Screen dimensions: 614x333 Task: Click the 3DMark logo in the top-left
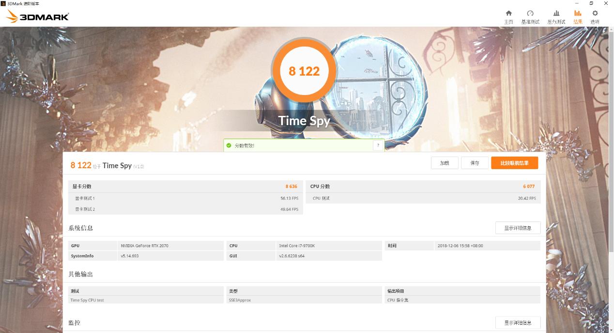pyautogui.click(x=36, y=15)
